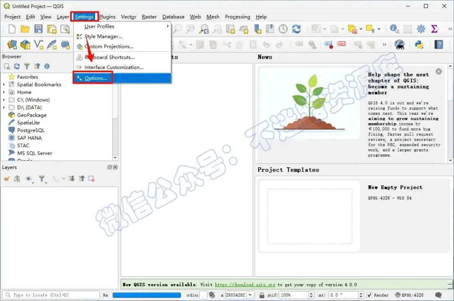Click the New Temporary Scratch Layer icon
The image size is (454, 301).
pos(65,45)
